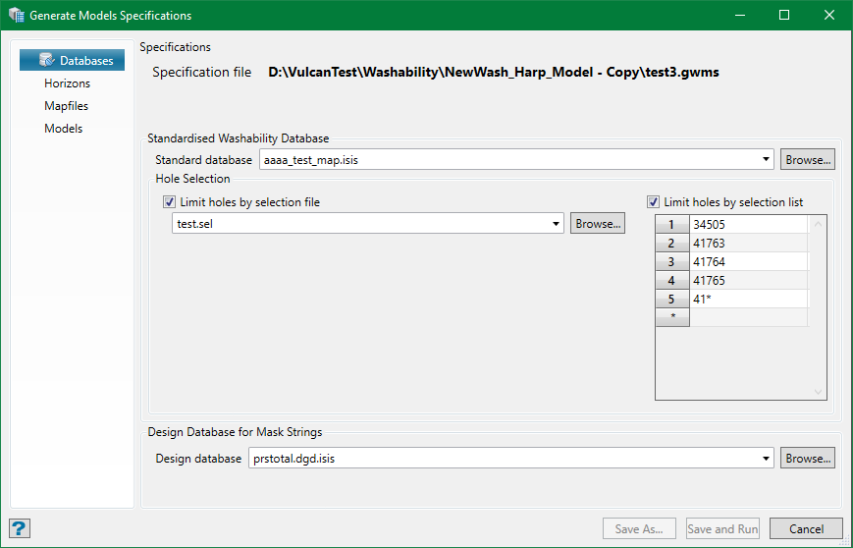Viewport: 853px width, 548px height.
Task: Expand the Standard database dropdown
Action: 766,159
